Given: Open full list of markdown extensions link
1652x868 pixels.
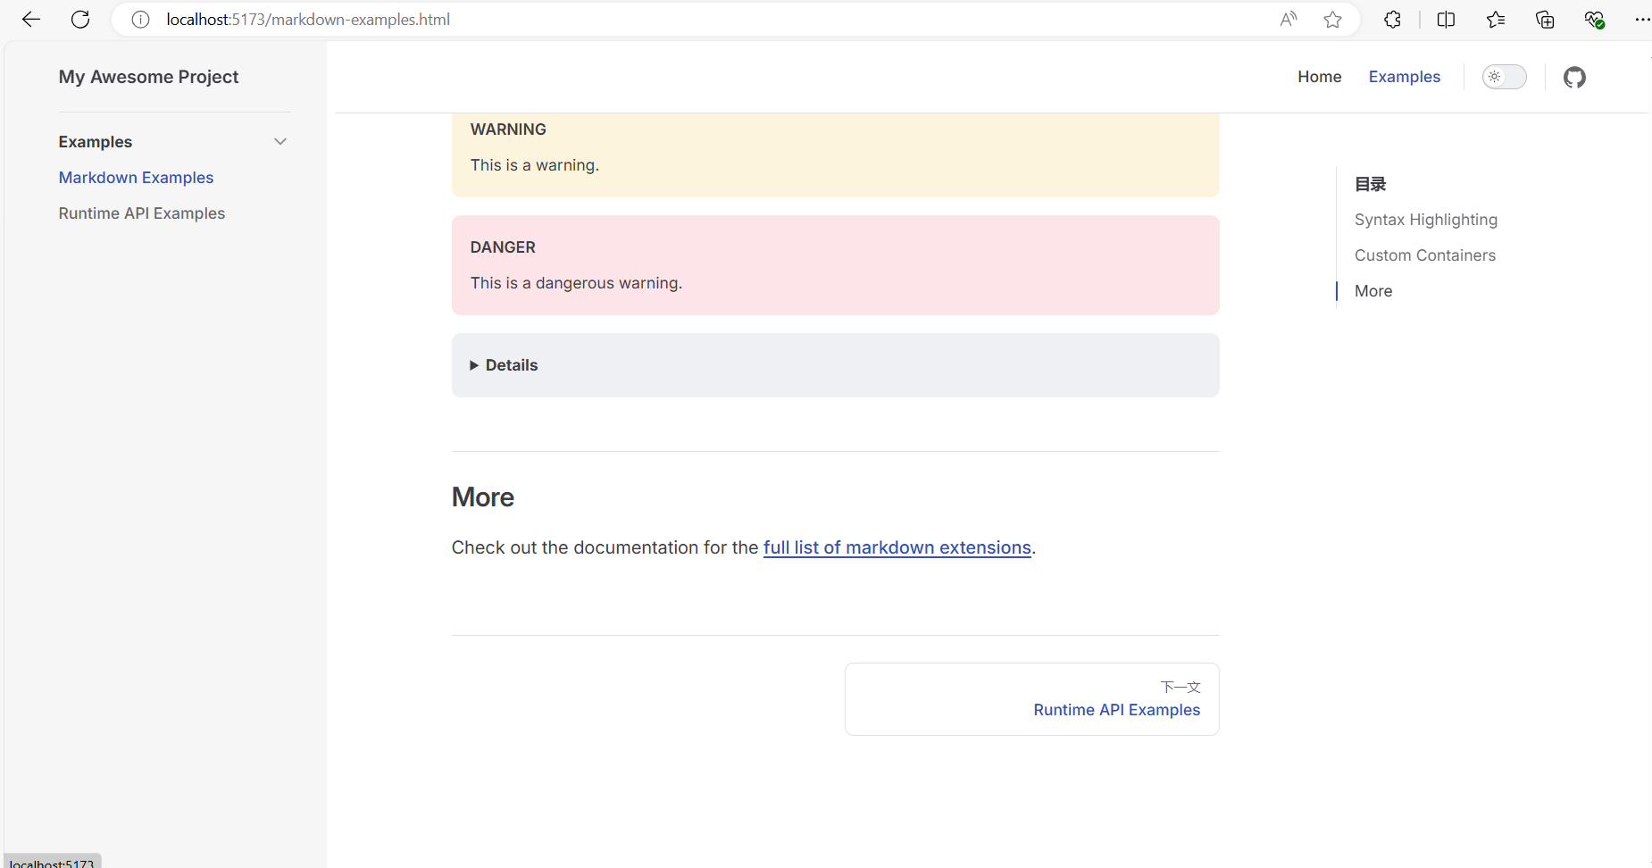Looking at the screenshot, I should click(897, 547).
